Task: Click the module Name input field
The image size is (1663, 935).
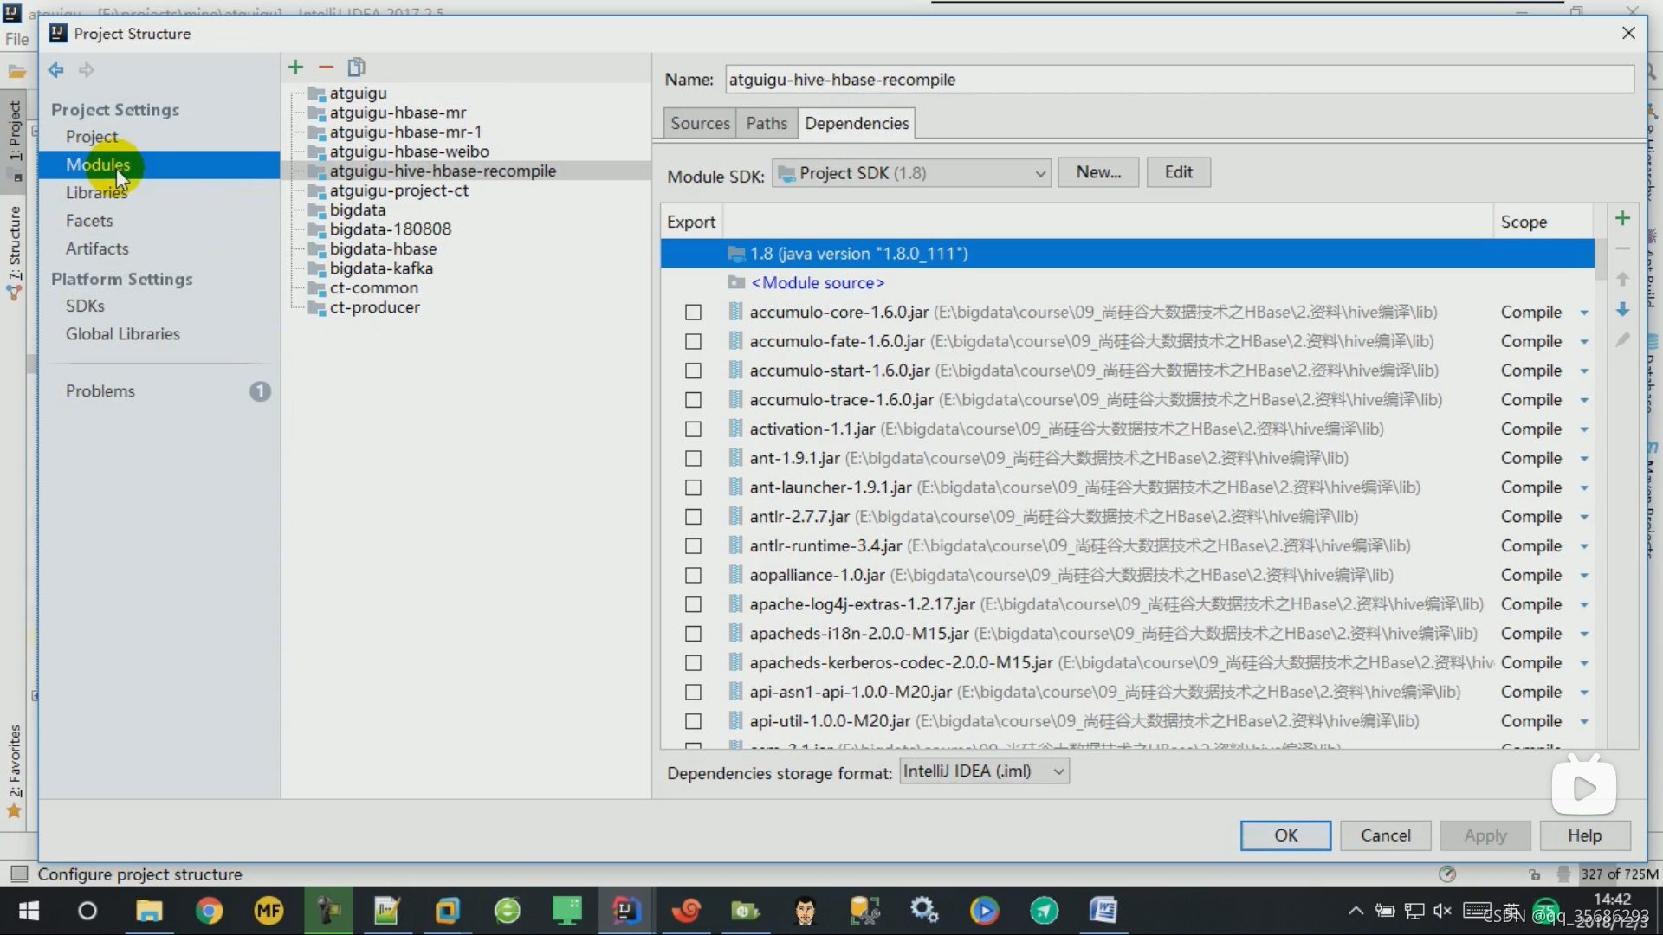Action: [x=1178, y=80]
